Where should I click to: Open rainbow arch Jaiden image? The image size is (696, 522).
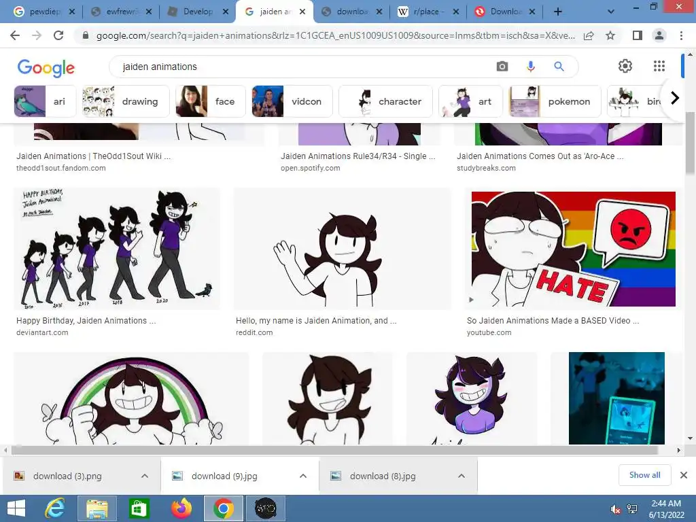(x=131, y=398)
